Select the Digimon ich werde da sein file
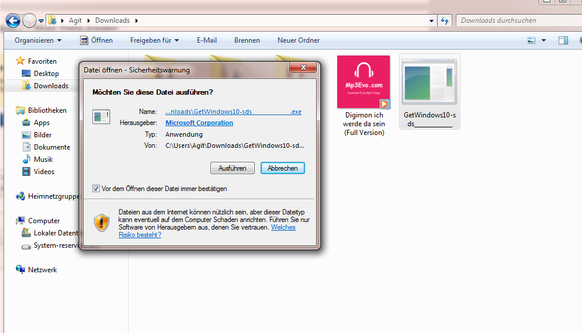 click(x=363, y=96)
